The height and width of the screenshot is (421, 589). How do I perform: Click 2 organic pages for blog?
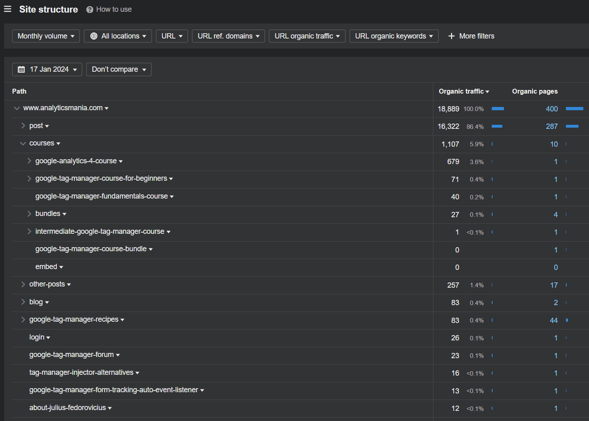[x=556, y=303]
